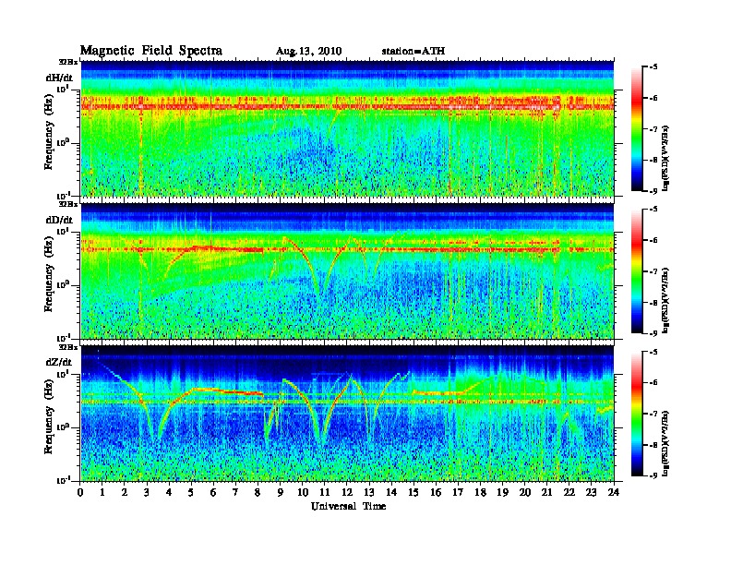The image size is (731, 565).
Task: Click the hour tick label "18"
Action: pos(480,492)
